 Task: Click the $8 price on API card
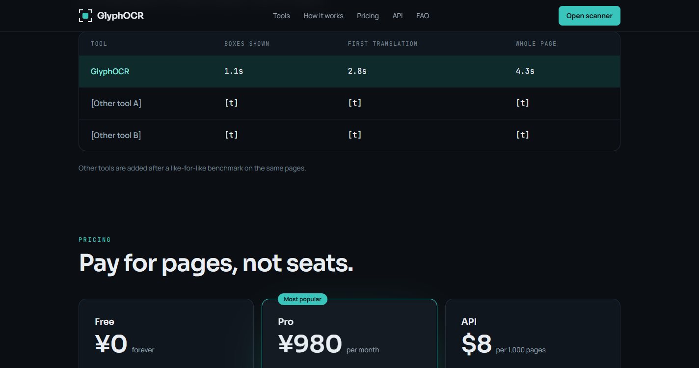click(477, 344)
